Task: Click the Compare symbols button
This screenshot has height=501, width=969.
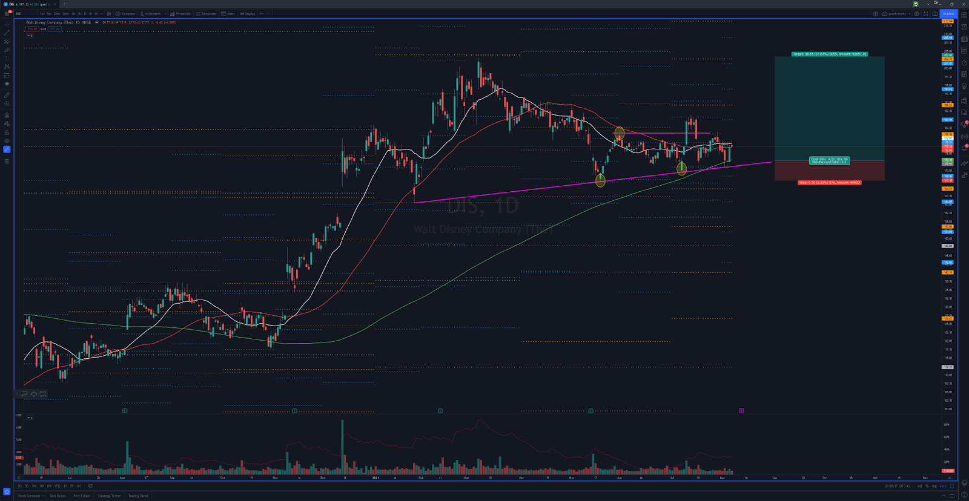Action: tap(125, 13)
